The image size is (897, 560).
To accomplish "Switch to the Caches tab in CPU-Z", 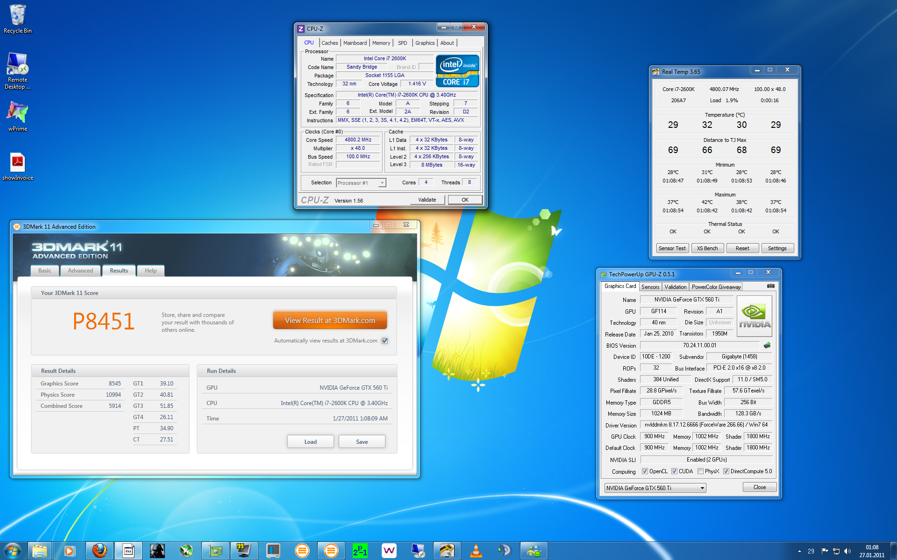I will (330, 43).
